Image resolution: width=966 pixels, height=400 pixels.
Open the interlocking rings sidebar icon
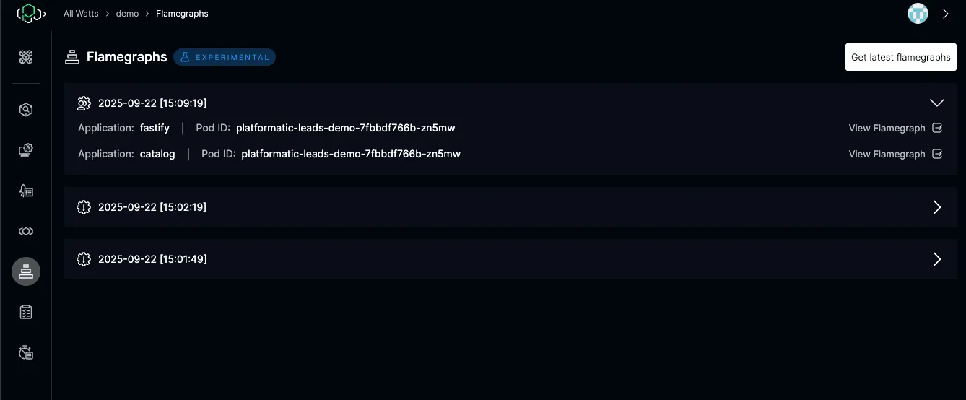pyautogui.click(x=26, y=231)
